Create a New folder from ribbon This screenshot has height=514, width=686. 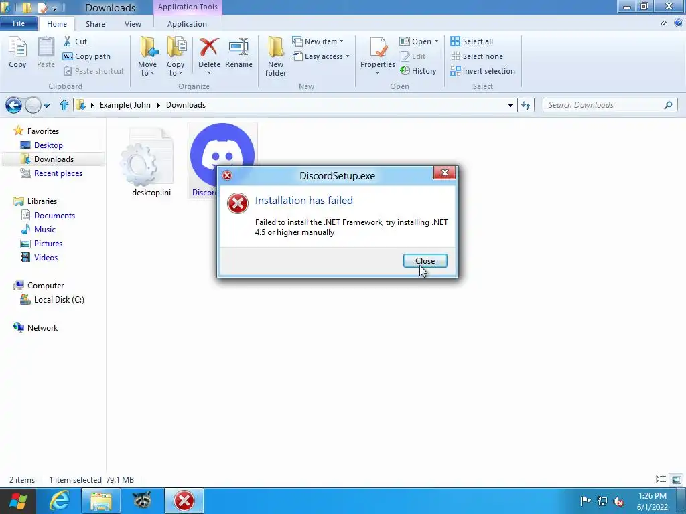point(275,56)
